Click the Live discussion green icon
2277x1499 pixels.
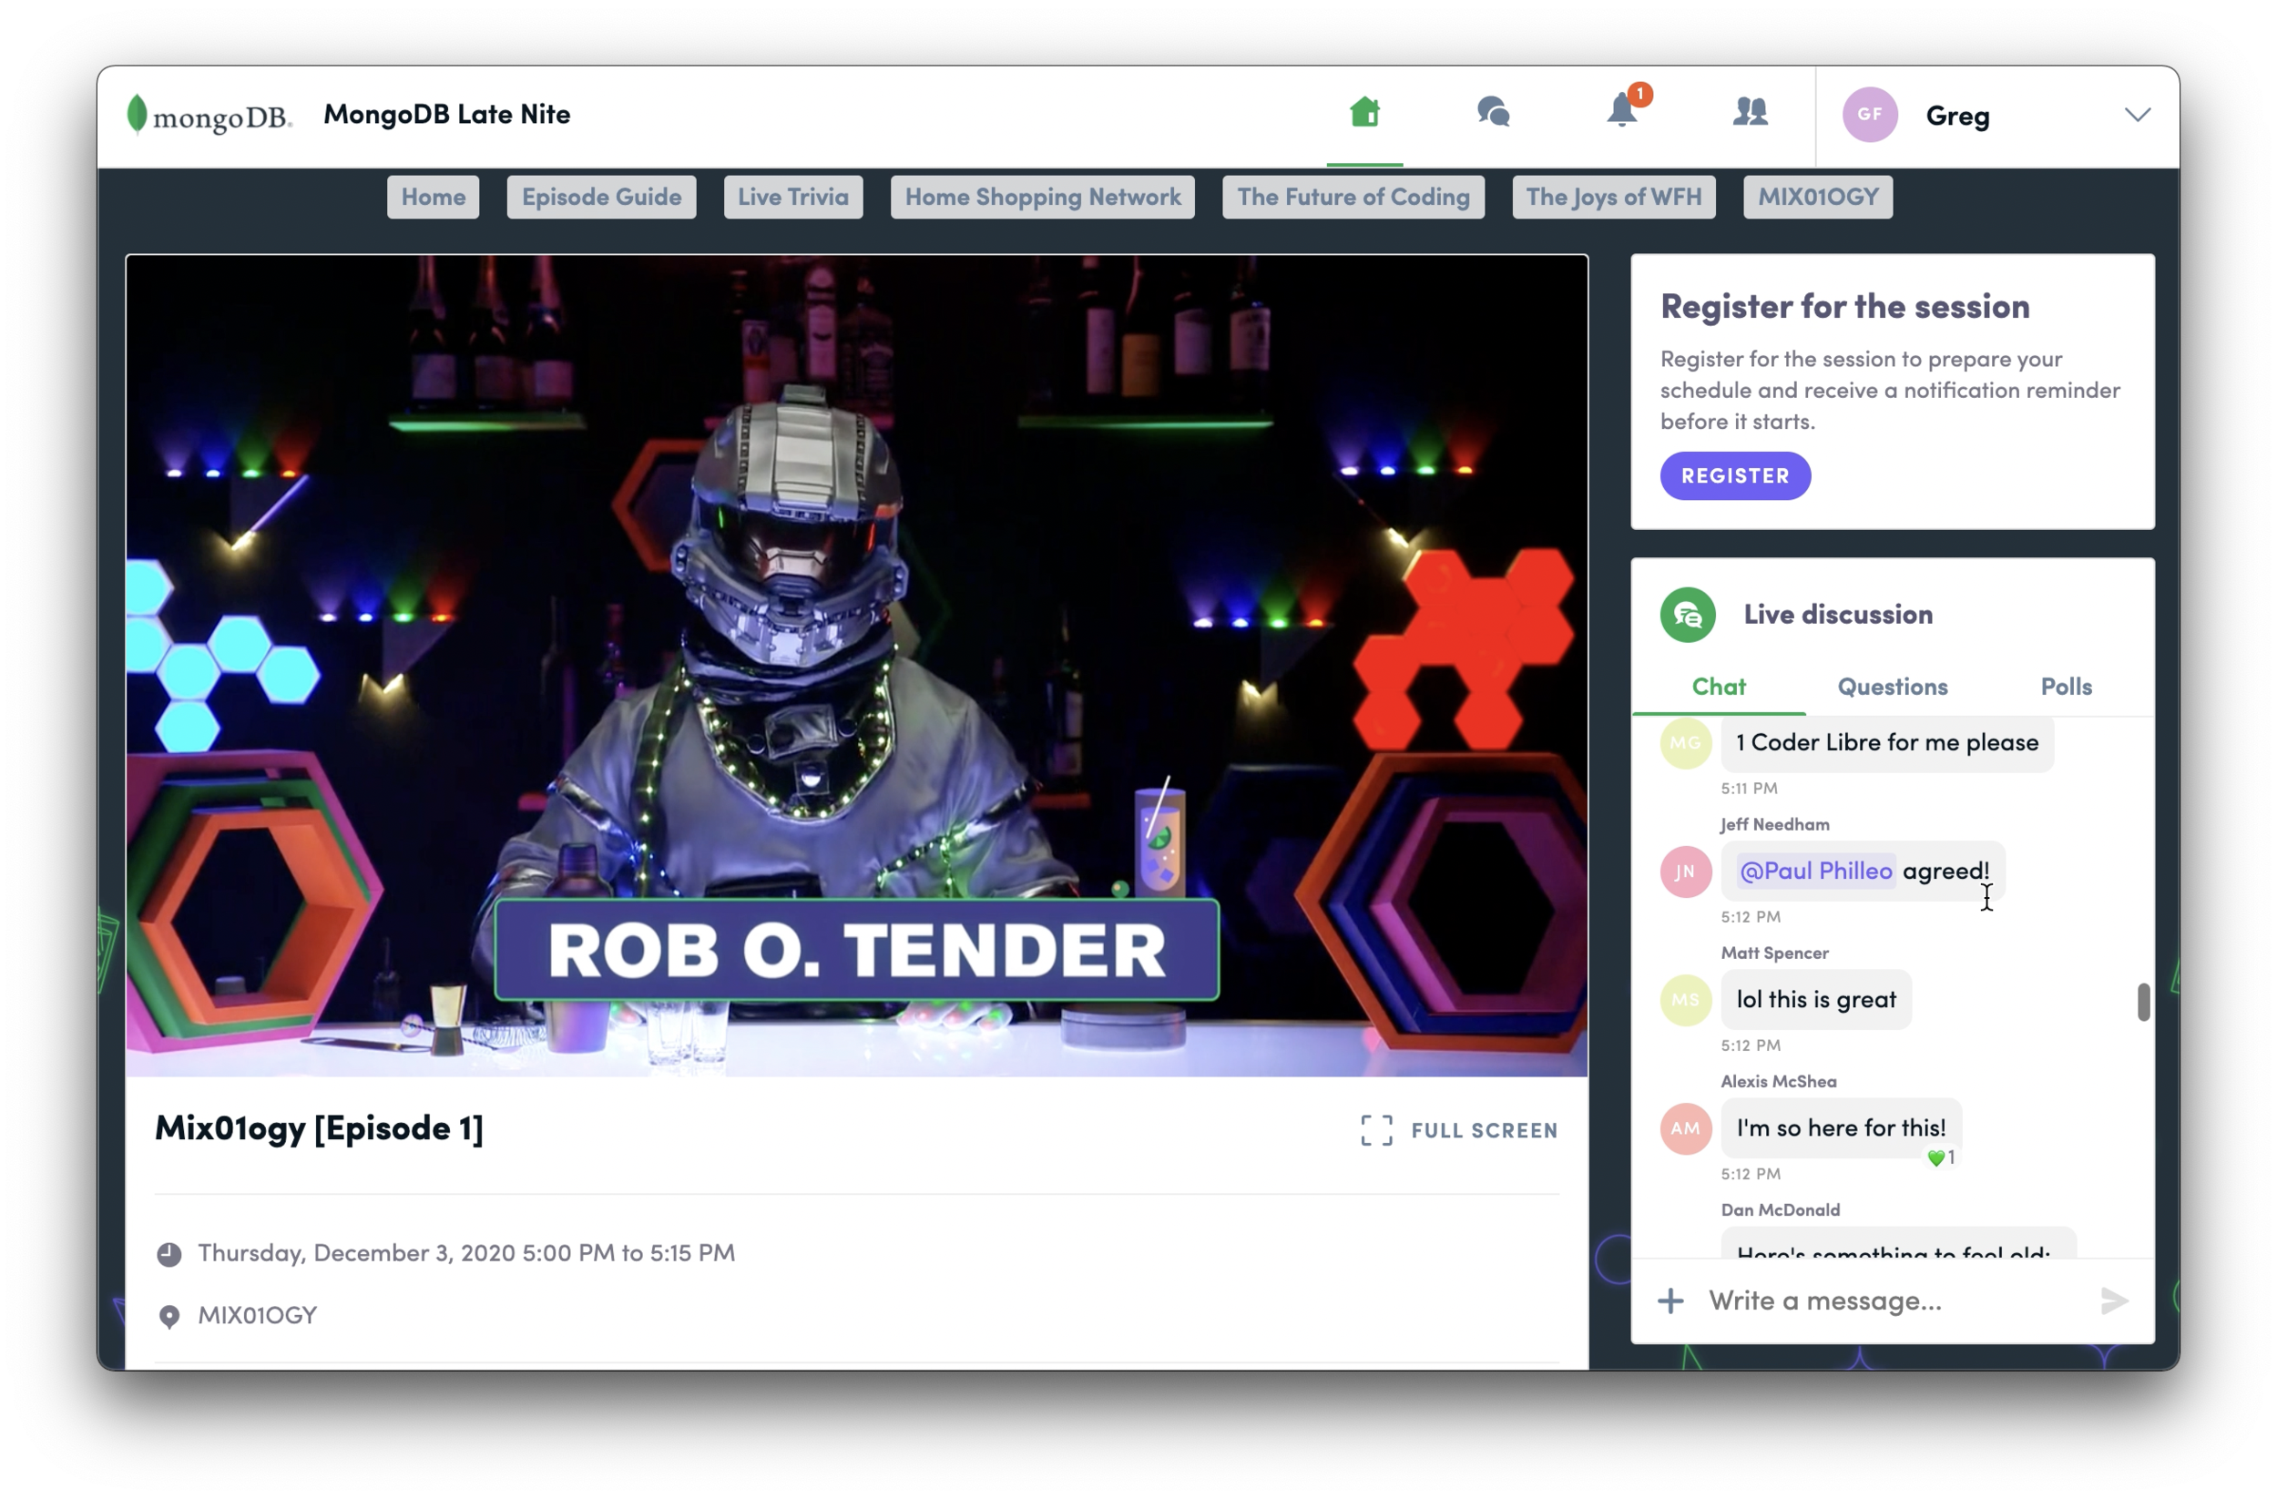pos(1688,615)
